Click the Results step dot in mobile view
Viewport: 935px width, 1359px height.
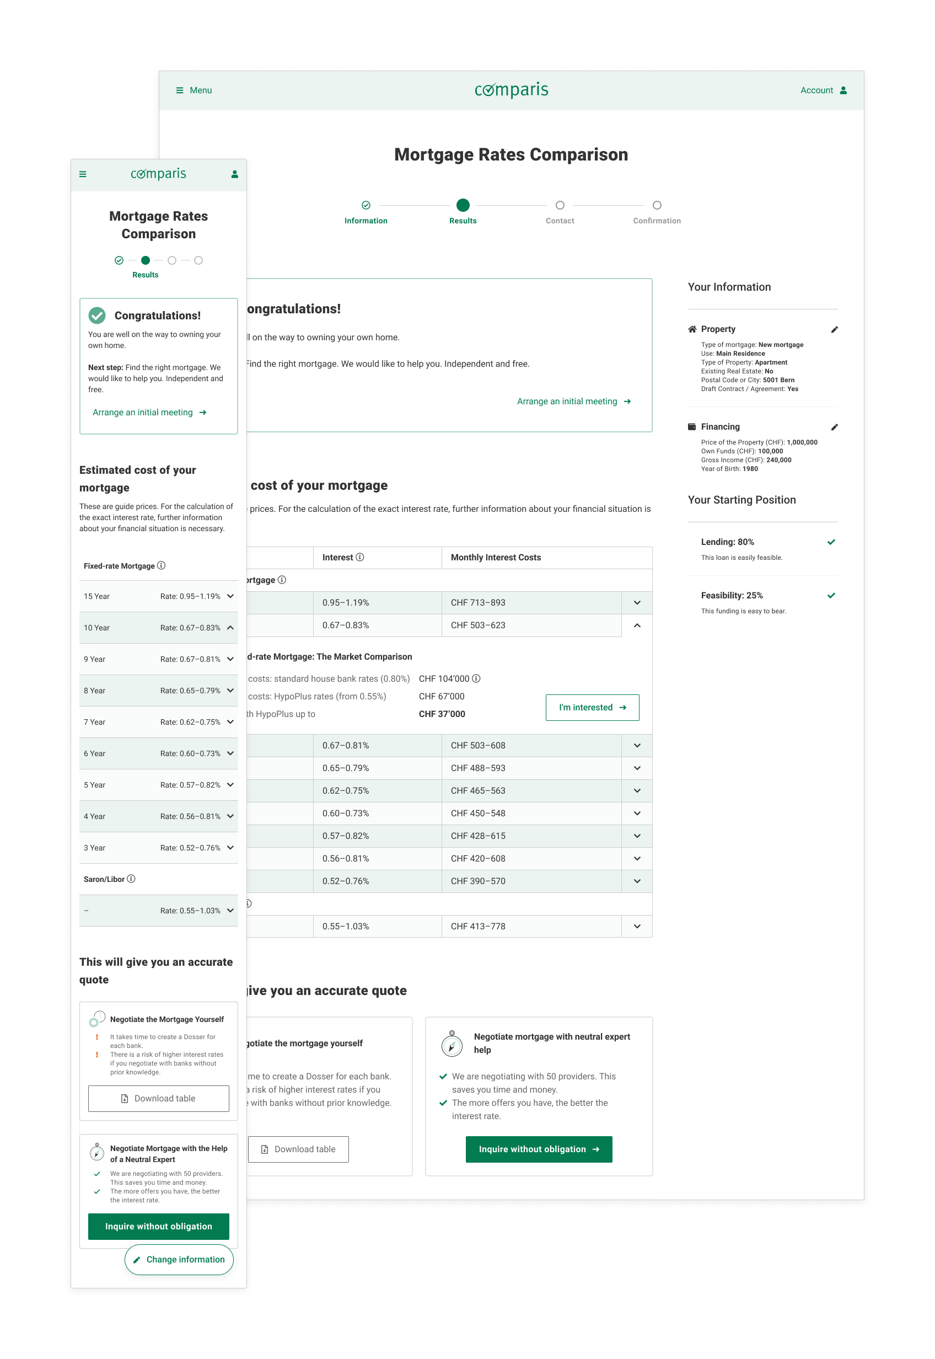coord(146,260)
